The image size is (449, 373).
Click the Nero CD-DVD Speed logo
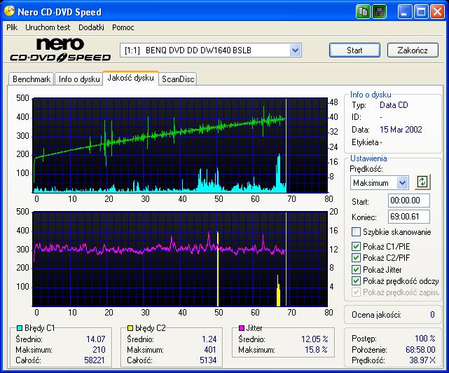click(x=60, y=50)
